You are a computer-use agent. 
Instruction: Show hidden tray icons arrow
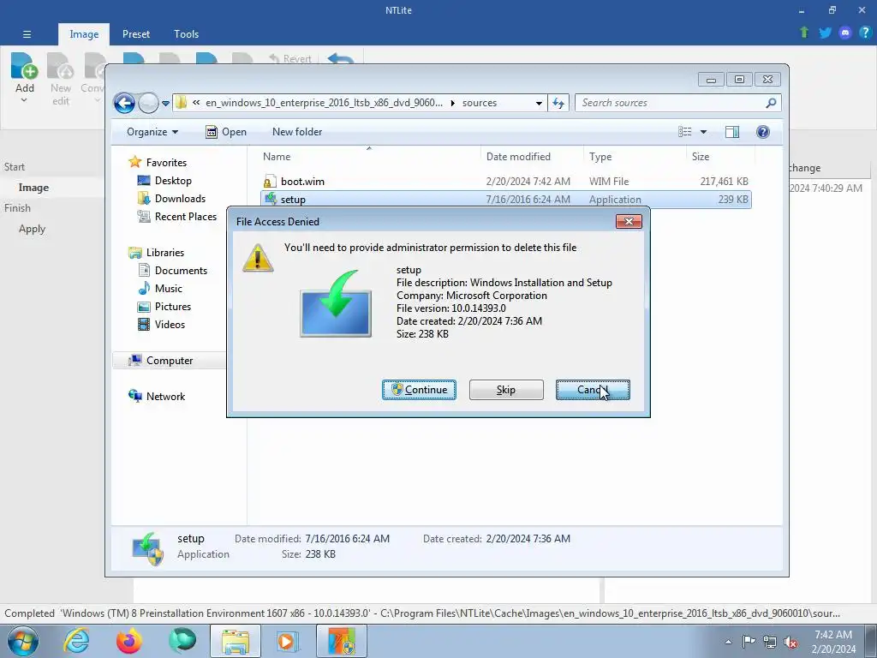[x=728, y=642]
